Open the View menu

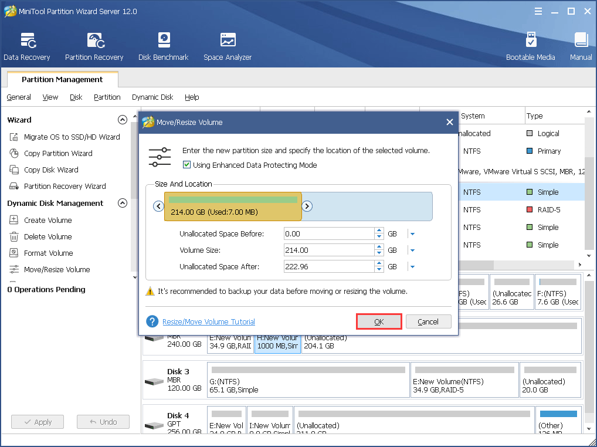pyautogui.click(x=50, y=97)
